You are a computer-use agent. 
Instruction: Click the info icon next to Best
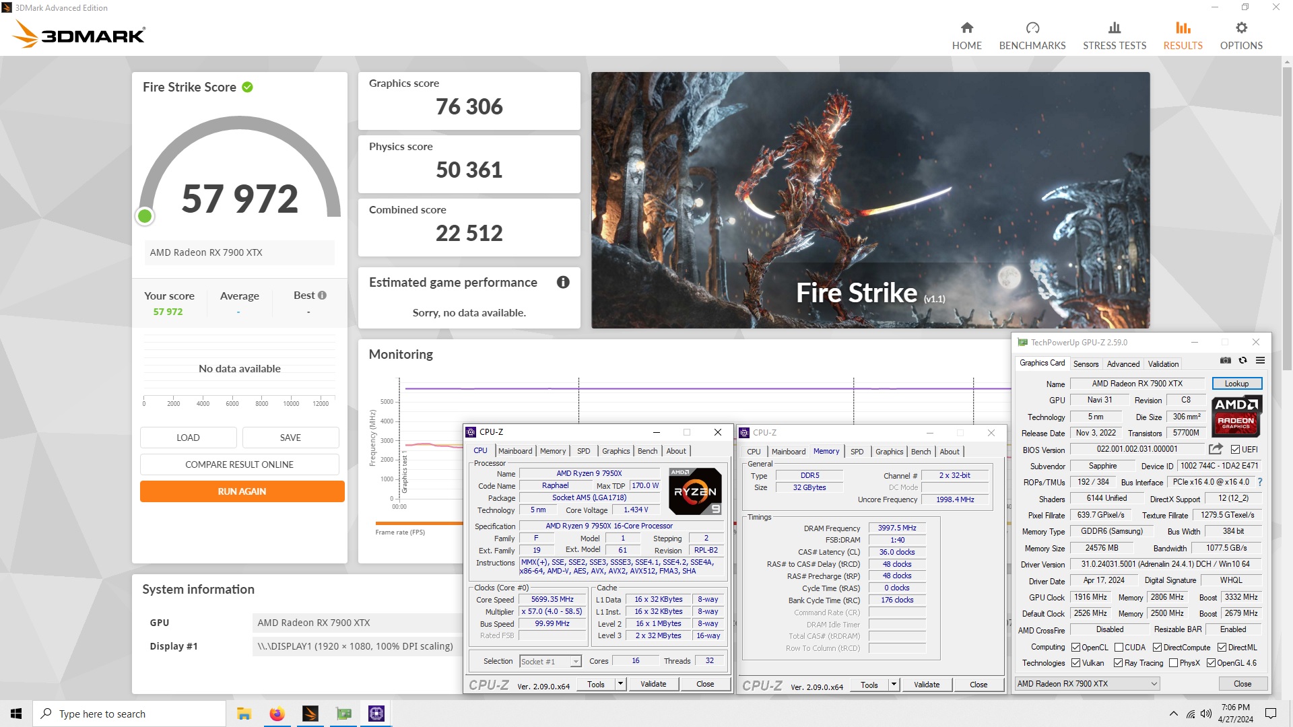click(322, 295)
